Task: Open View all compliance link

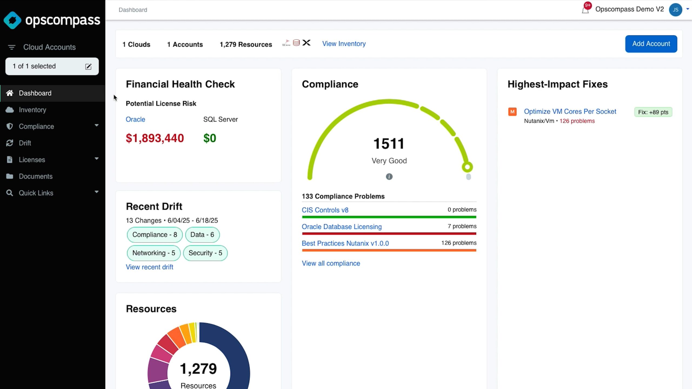Action: 331,263
